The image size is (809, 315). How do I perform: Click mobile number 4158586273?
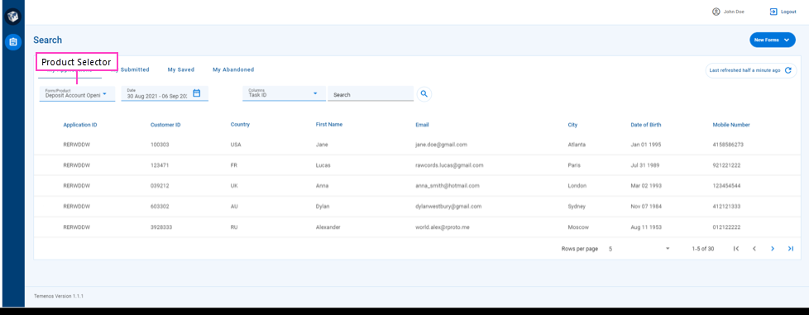(x=728, y=145)
